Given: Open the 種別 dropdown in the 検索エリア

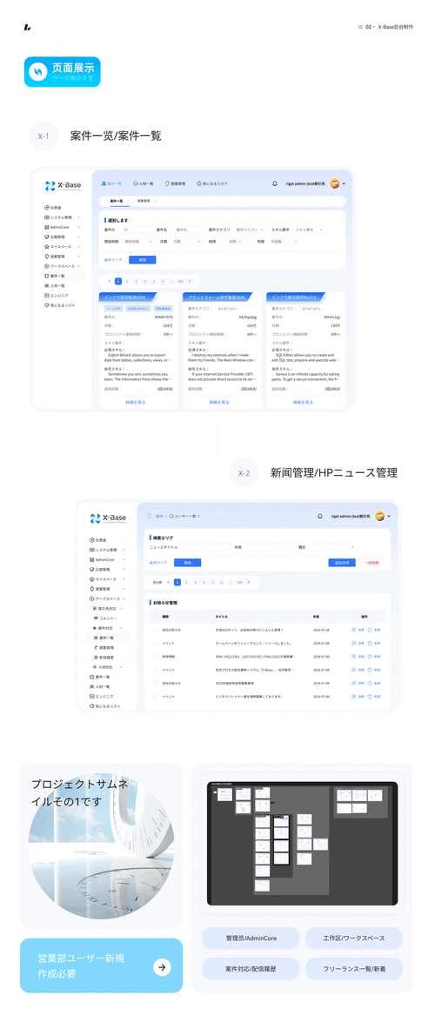Looking at the screenshot, I should pos(332,547).
